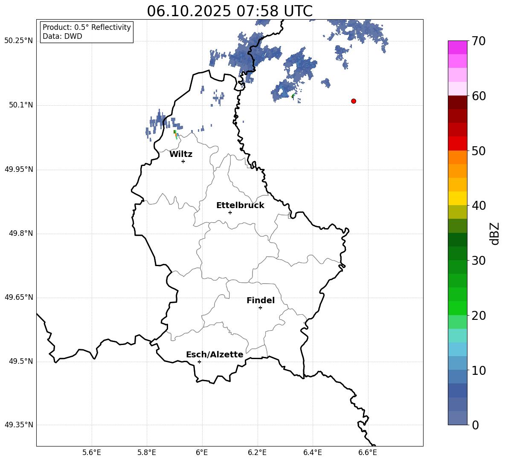This screenshot has width=505, height=461.
Task: Click the orange-green echo north of Wiltz
Action: click(x=176, y=135)
